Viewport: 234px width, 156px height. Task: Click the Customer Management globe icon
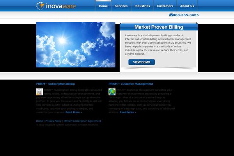coord(112,92)
